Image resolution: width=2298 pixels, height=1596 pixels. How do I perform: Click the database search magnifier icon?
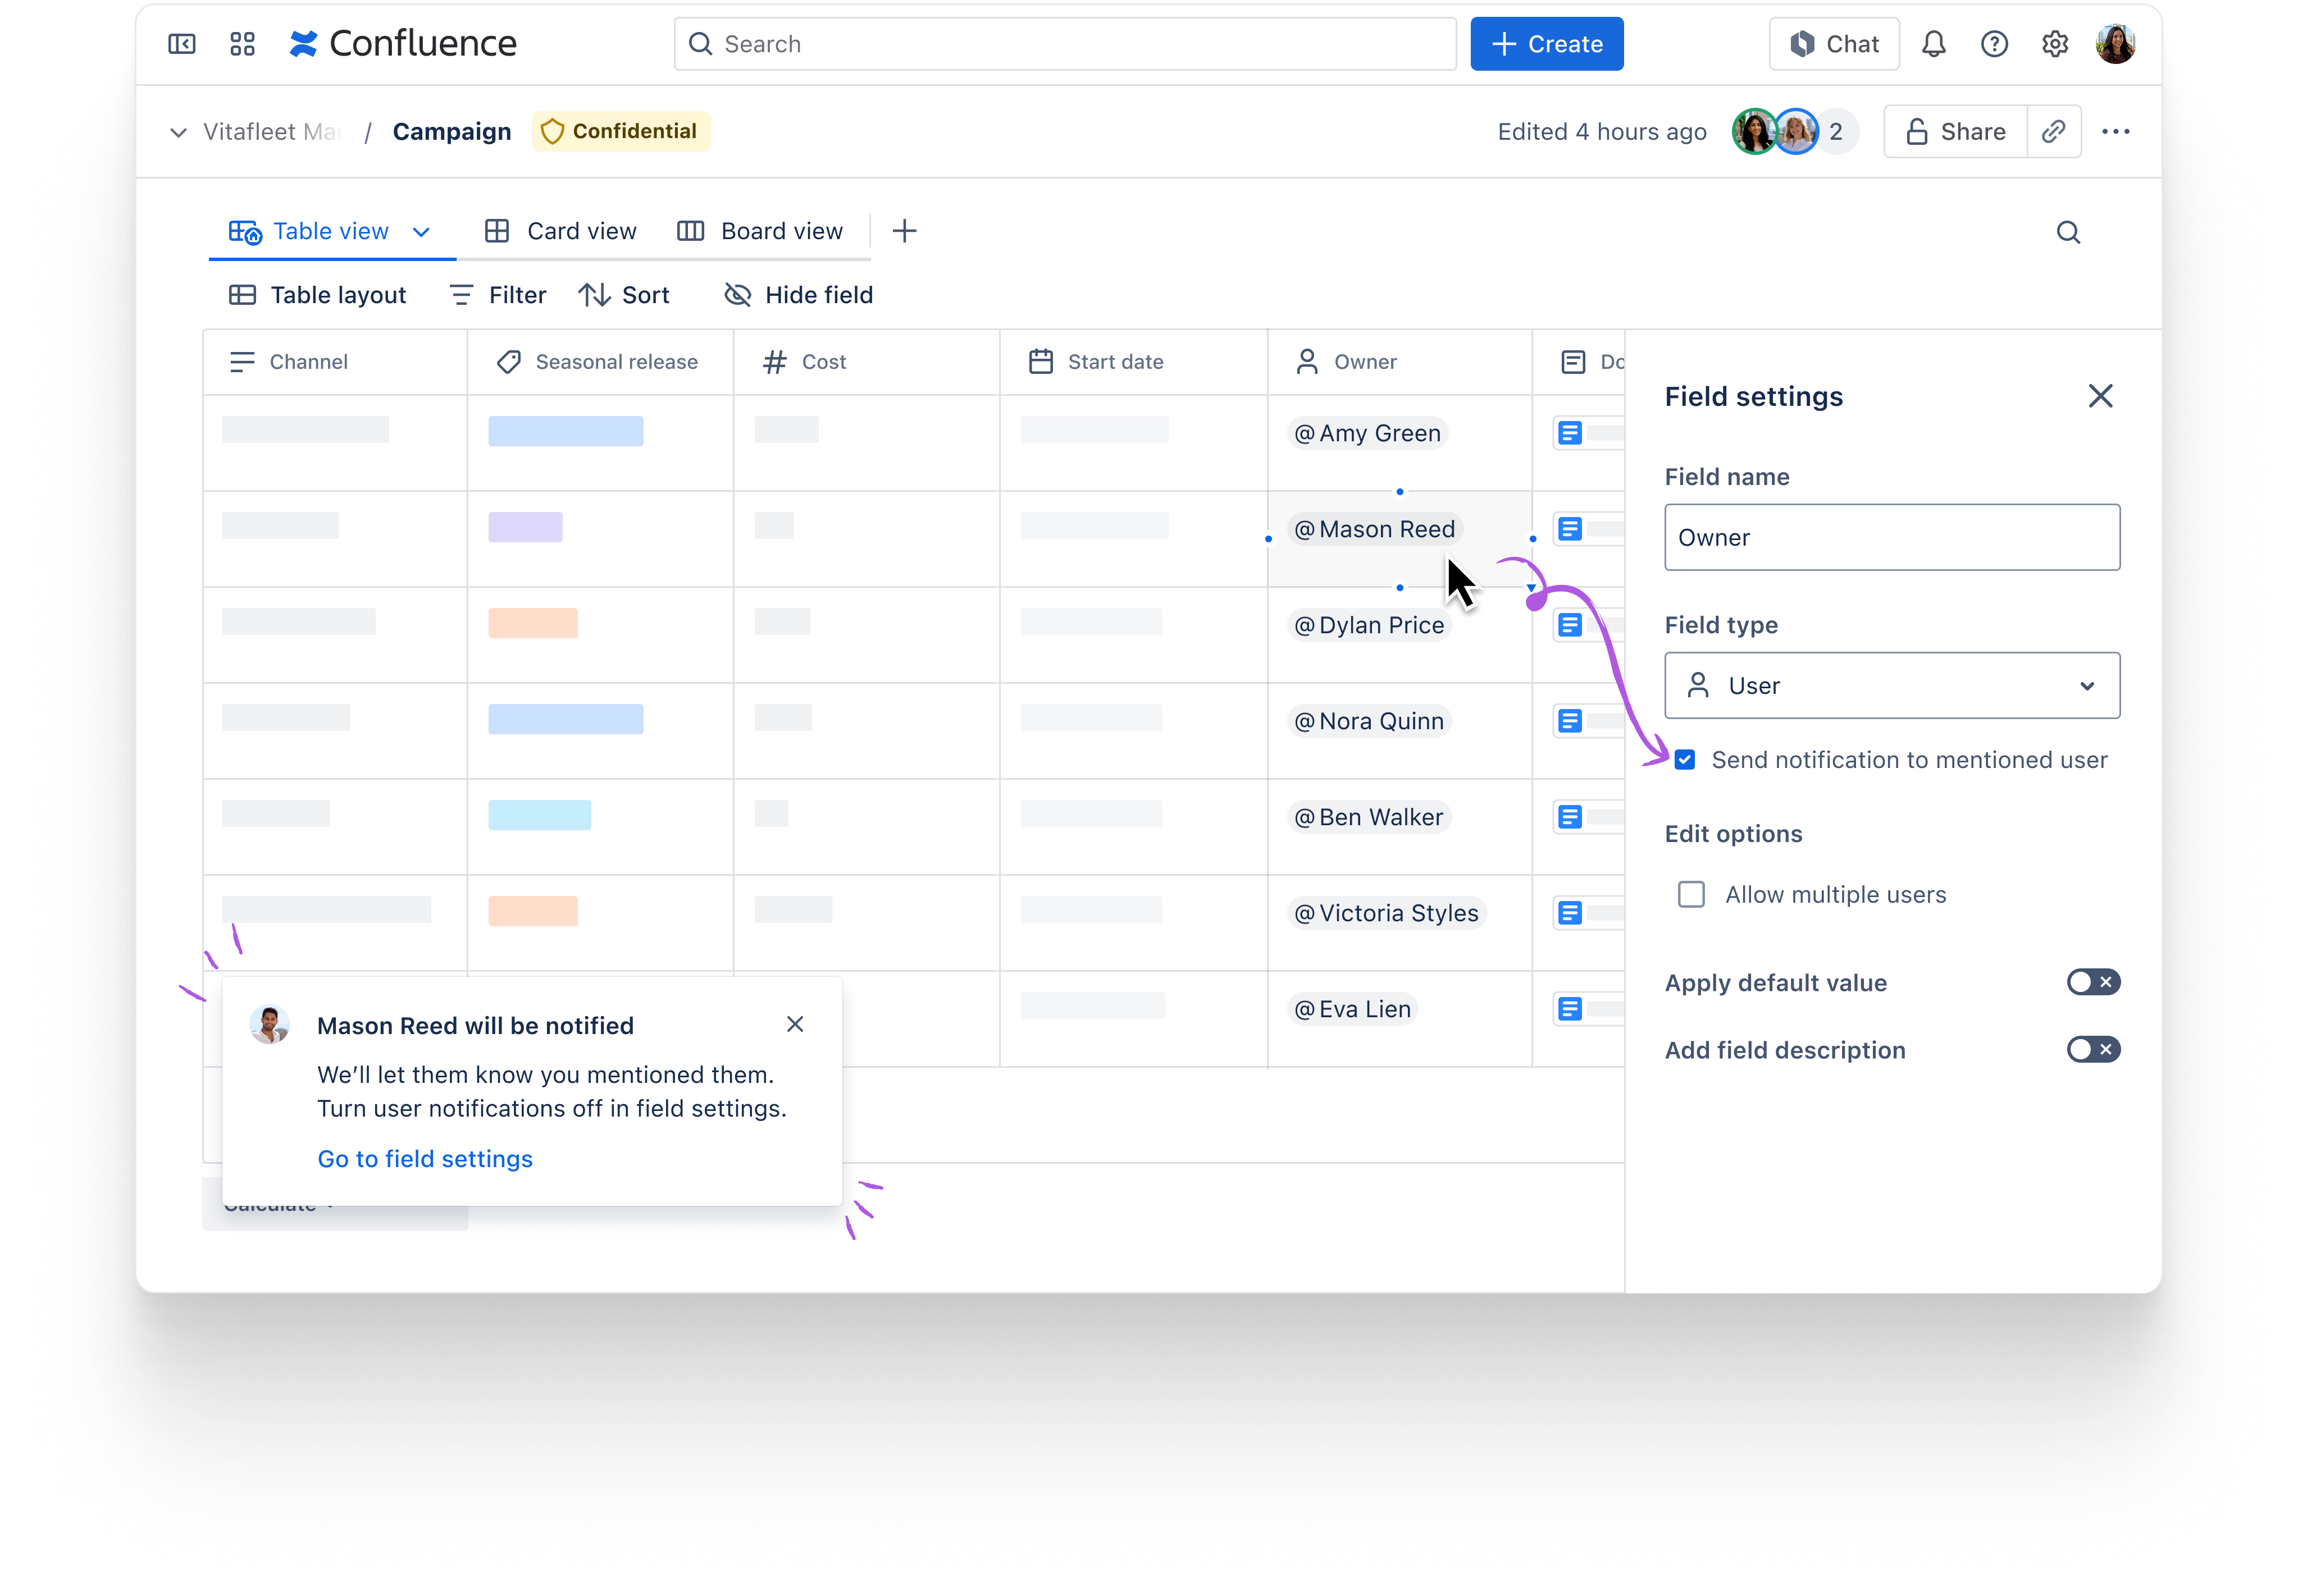(x=2068, y=233)
